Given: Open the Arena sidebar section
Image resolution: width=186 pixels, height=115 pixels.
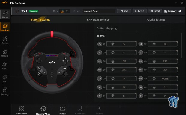Looking at the screenshot, I should click(5, 66).
